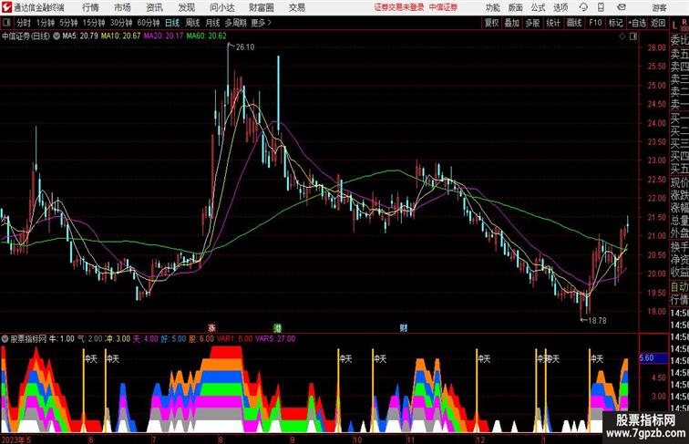
Task: Open the 版面 menu
Action: tap(516, 7)
